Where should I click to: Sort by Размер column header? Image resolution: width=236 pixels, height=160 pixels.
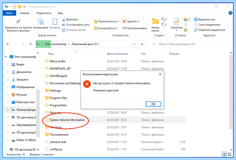[174, 54]
